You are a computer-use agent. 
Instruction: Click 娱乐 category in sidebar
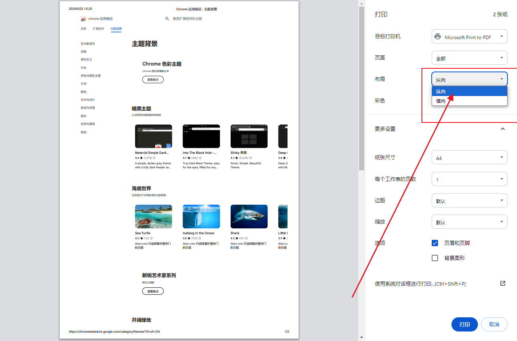[83, 116]
